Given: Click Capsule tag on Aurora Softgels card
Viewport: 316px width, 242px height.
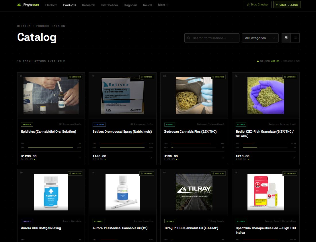Looking at the screenshot, I should 27,221.
